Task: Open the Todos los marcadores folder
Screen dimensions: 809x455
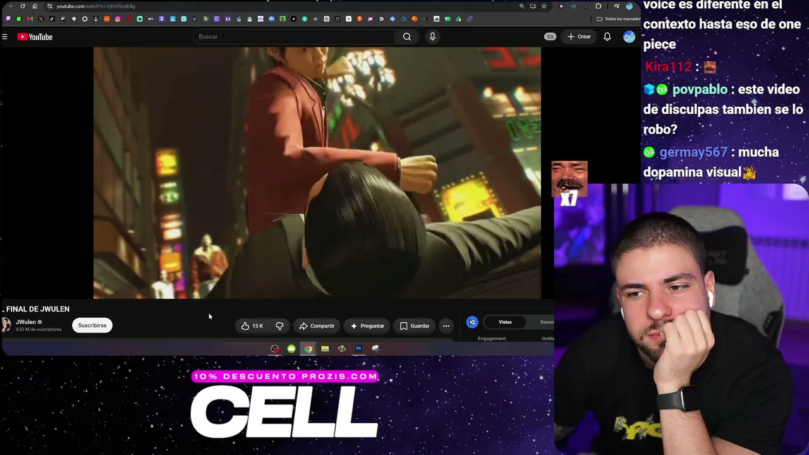Action: [619, 19]
